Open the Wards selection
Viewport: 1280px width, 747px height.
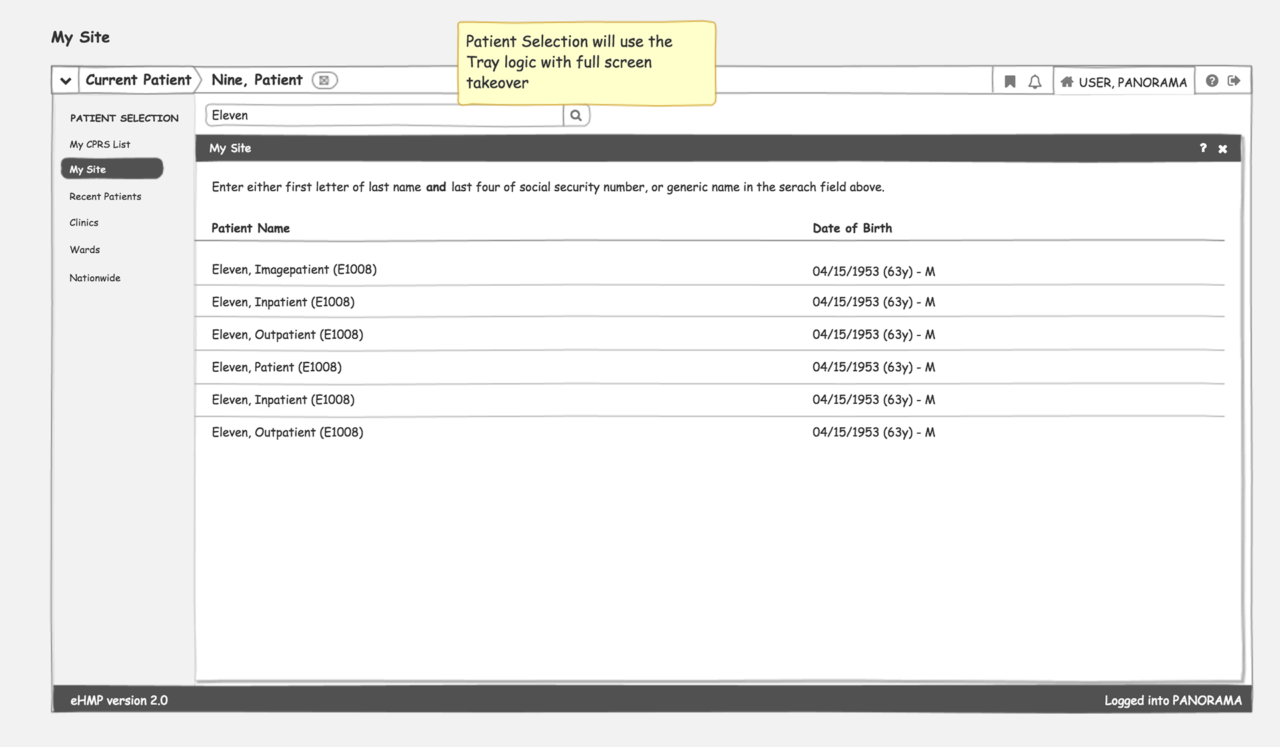pos(85,250)
